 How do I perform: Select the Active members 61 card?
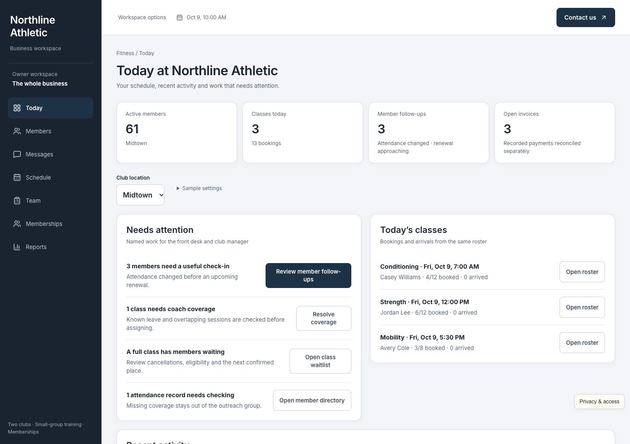pyautogui.click(x=177, y=133)
